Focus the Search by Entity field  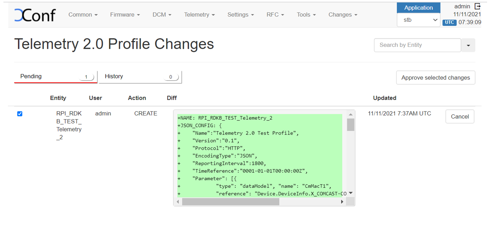417,45
